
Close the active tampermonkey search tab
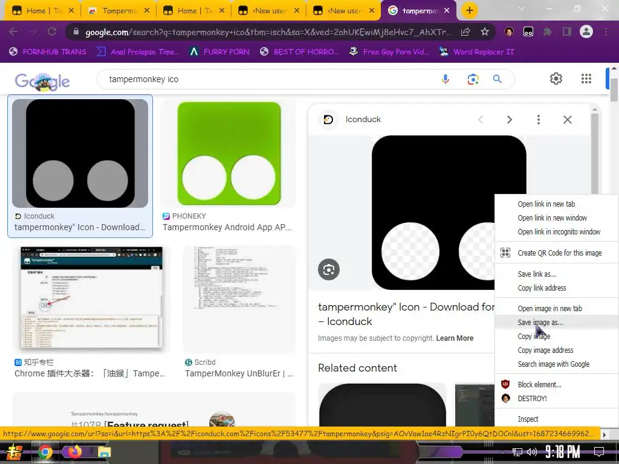pos(447,11)
